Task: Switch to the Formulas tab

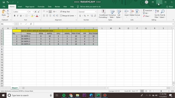Action: 41,7
